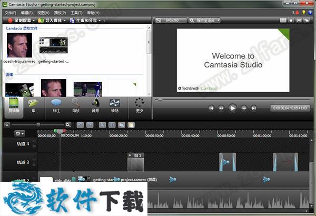This screenshot has width=316, height=216.
Task: Click the red out-point marker on playhead
Action: 64,131
